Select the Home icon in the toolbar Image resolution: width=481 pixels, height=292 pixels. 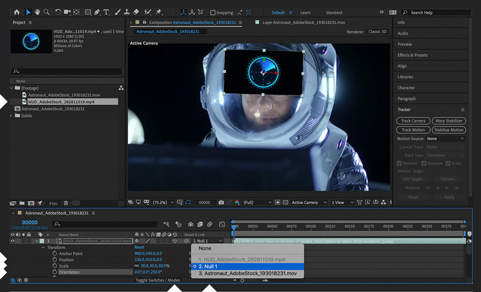(x=17, y=12)
